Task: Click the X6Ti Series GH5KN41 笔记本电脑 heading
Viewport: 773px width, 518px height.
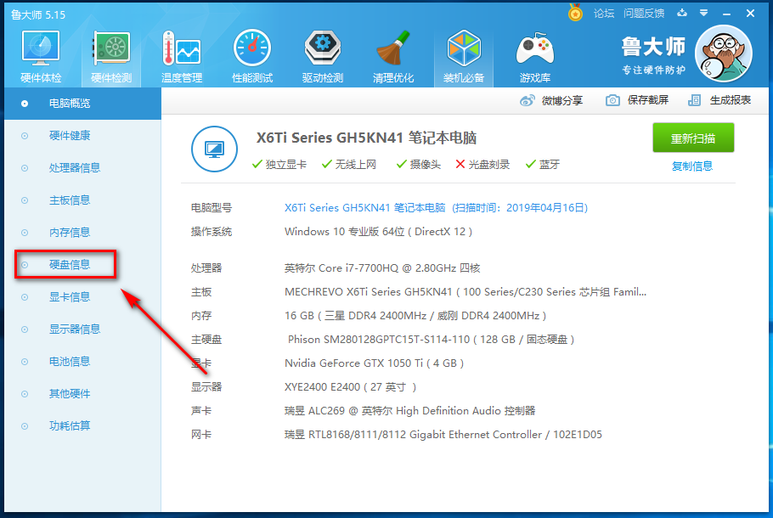Action: coord(366,138)
